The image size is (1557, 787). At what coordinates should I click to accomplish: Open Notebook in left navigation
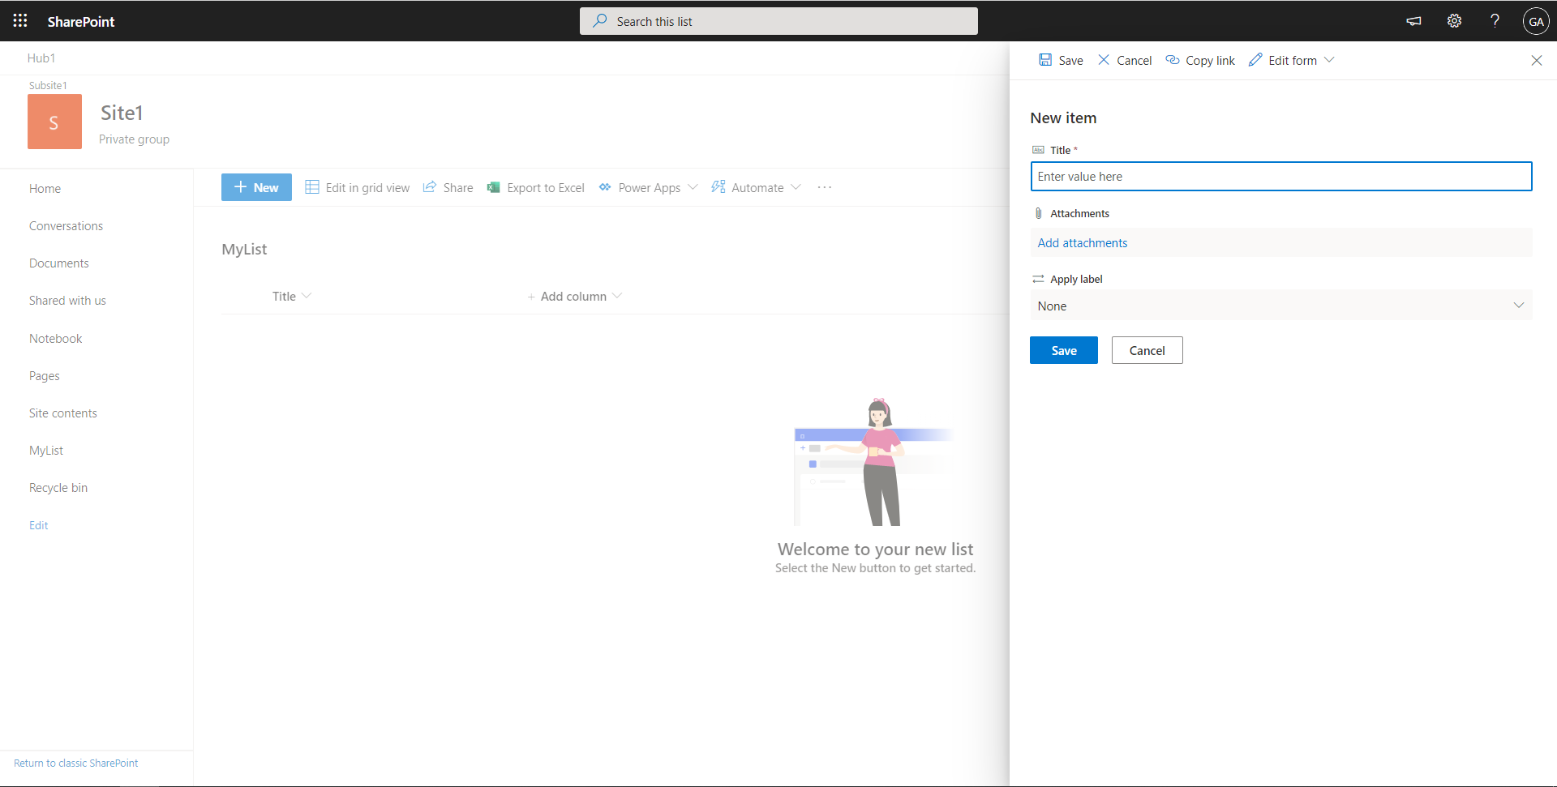tap(55, 339)
